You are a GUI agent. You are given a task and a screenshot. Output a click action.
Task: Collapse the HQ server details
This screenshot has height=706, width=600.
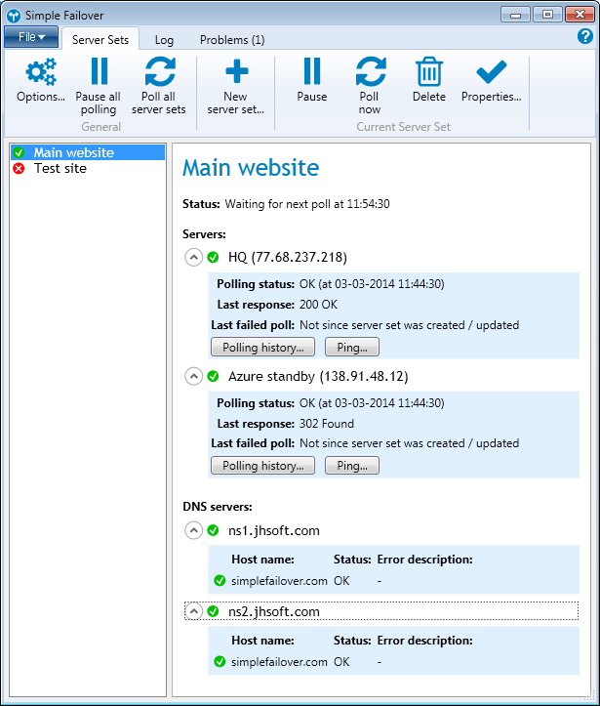[193, 258]
